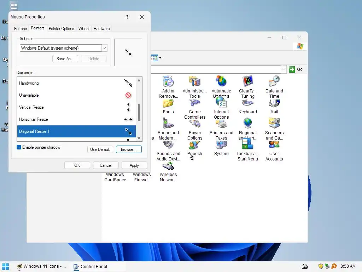Viewport: 362px width, 272px height.
Task: Switch to the Pointer Options tab
Action: [x=62, y=29]
